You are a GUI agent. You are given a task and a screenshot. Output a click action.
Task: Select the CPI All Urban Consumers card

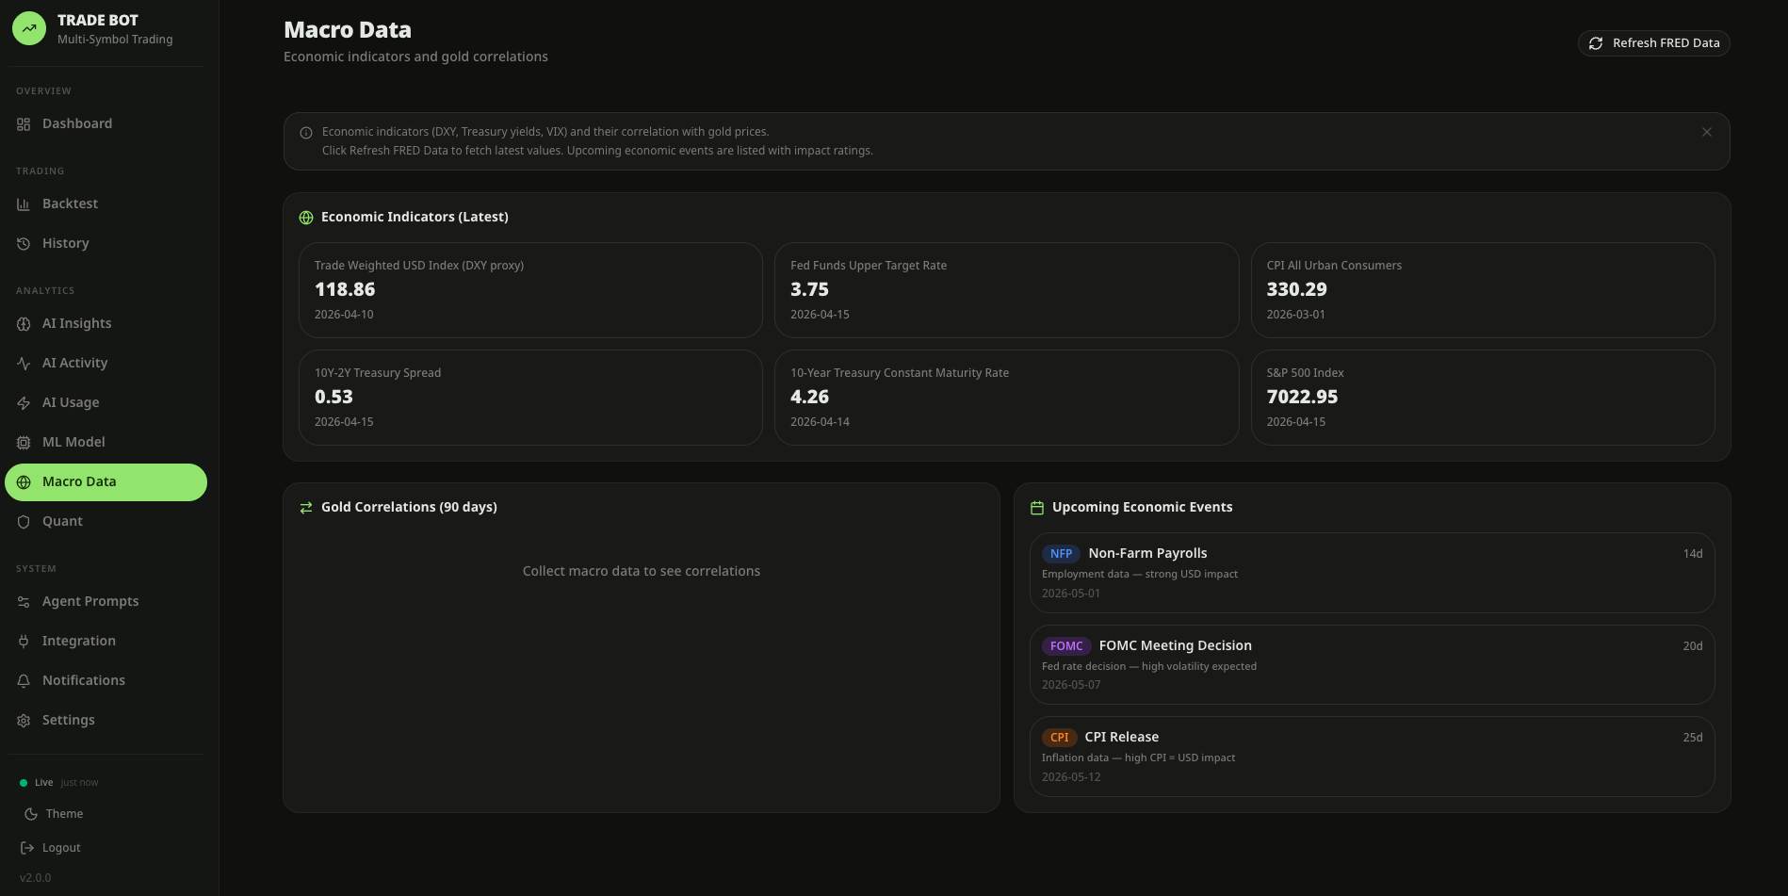click(1483, 290)
